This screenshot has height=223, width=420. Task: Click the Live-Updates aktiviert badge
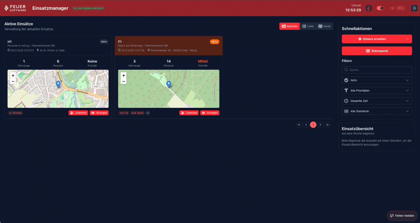[x=88, y=8]
